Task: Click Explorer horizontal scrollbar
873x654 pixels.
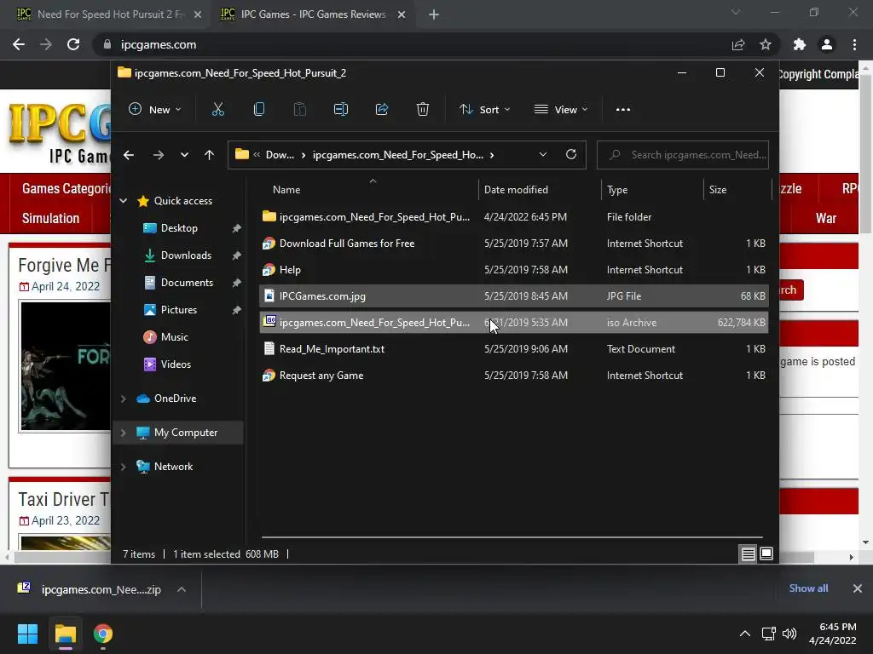Action: (x=512, y=538)
